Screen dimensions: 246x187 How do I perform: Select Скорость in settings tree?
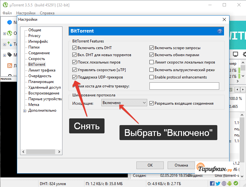click(x=37, y=59)
